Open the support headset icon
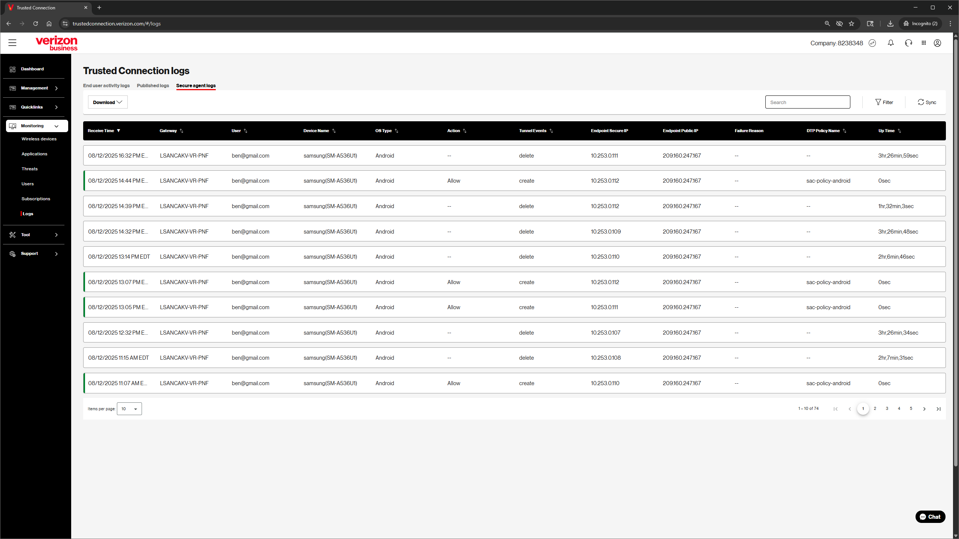The image size is (959, 539). pyautogui.click(x=908, y=43)
